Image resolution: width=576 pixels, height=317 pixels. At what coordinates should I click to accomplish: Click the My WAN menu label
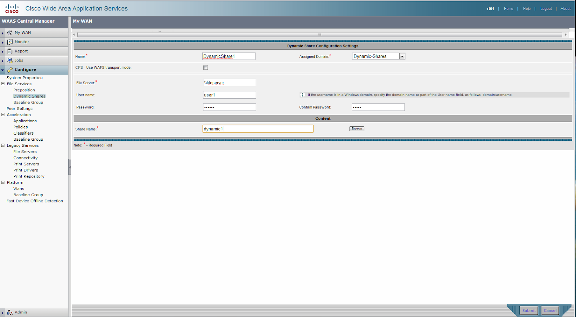(x=23, y=33)
